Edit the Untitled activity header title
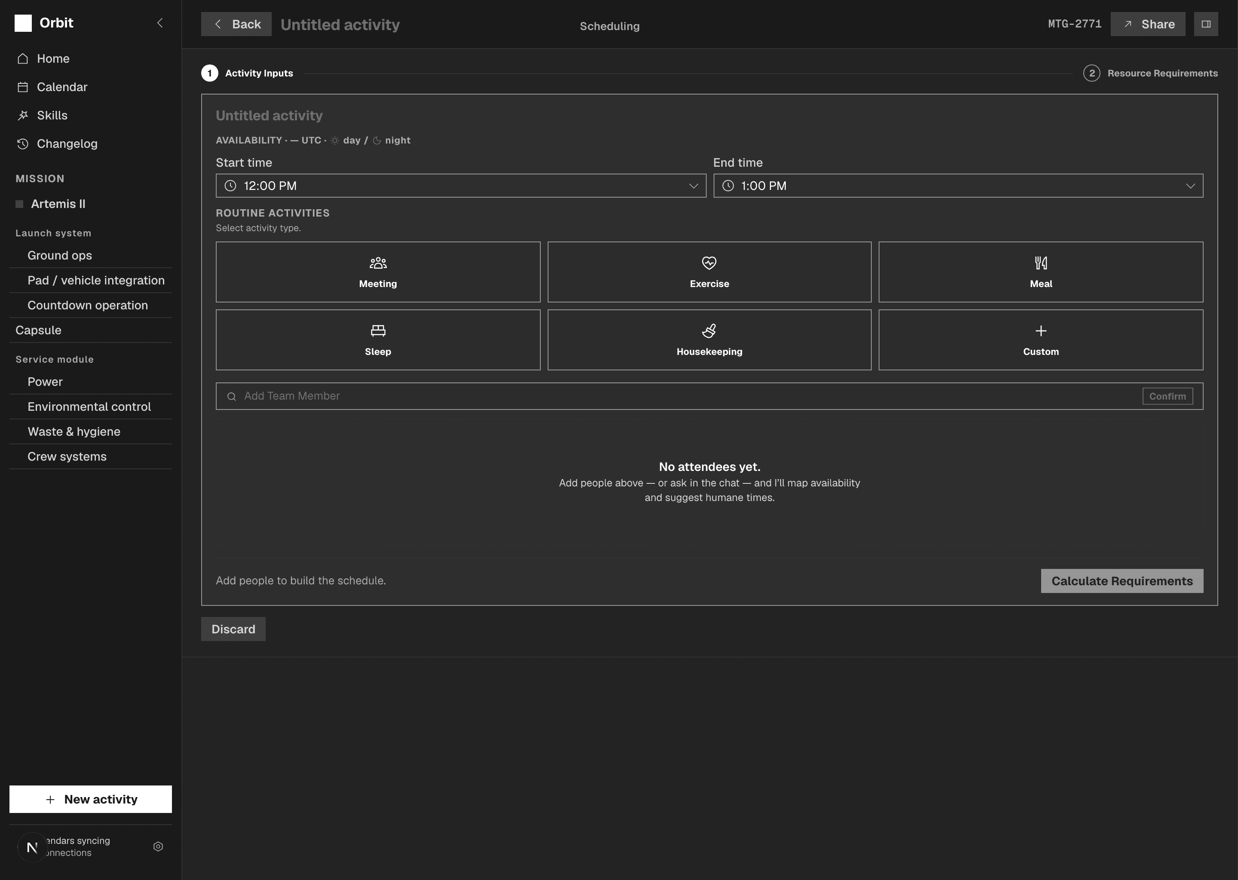Viewport: 1238px width, 880px height. pyautogui.click(x=340, y=24)
